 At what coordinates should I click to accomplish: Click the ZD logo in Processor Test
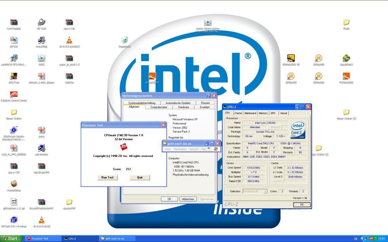click(124, 147)
